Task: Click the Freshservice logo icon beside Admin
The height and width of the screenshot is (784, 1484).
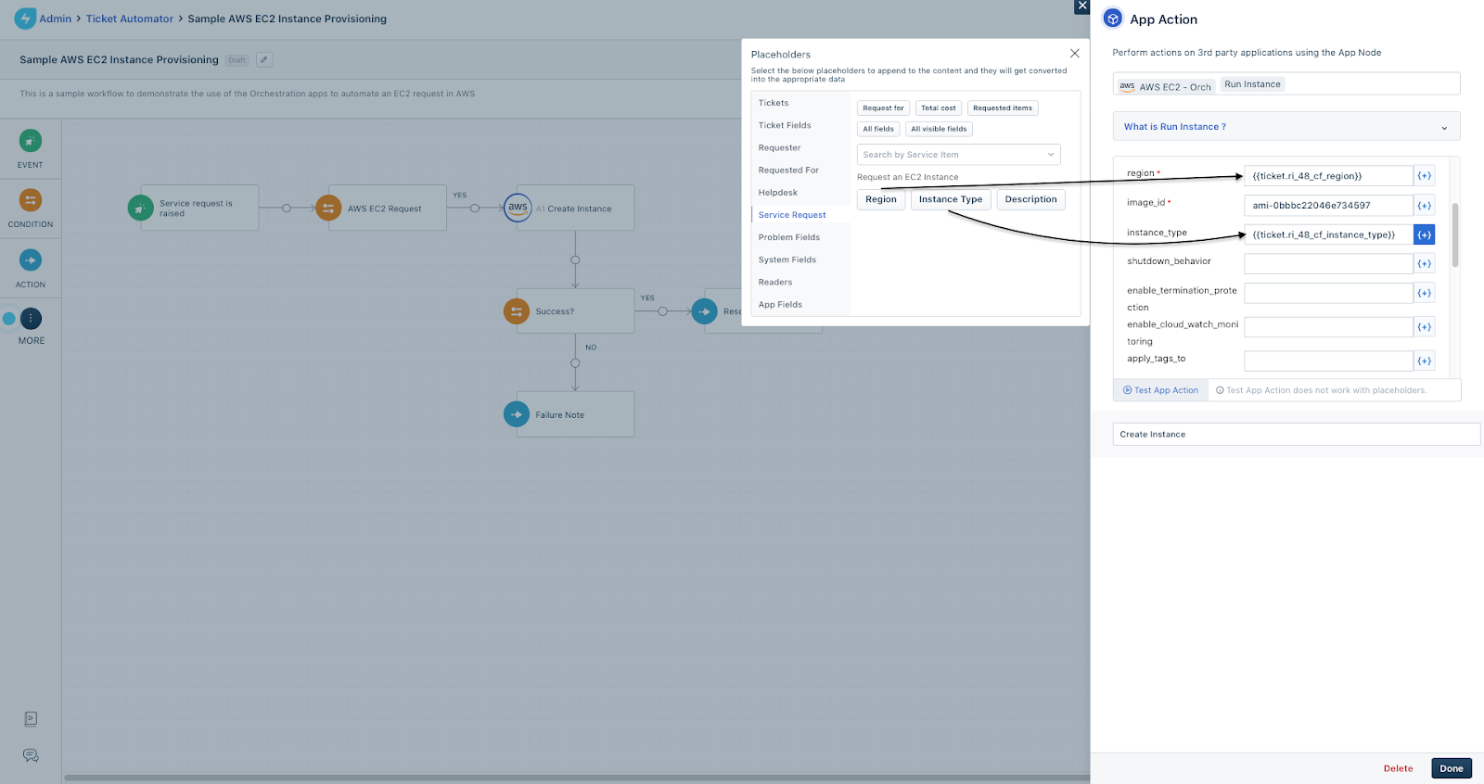Action: (25, 19)
